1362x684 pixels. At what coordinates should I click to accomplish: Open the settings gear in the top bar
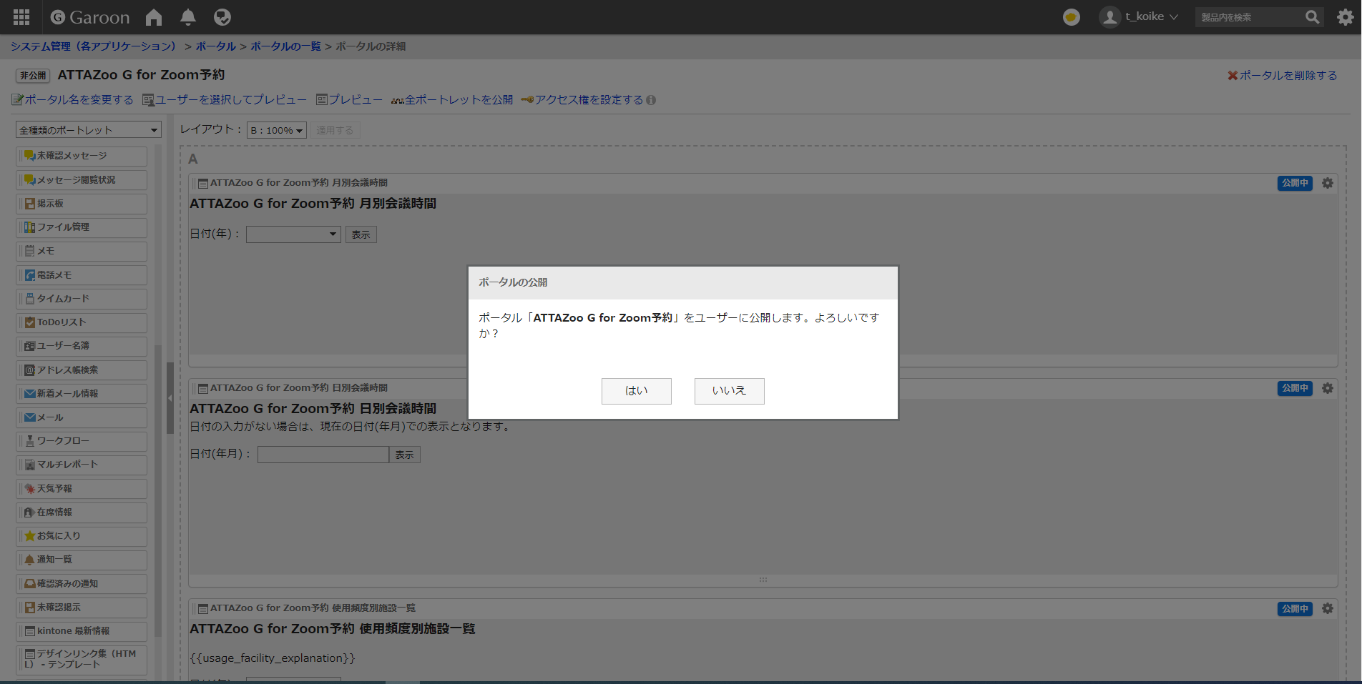[1345, 17]
